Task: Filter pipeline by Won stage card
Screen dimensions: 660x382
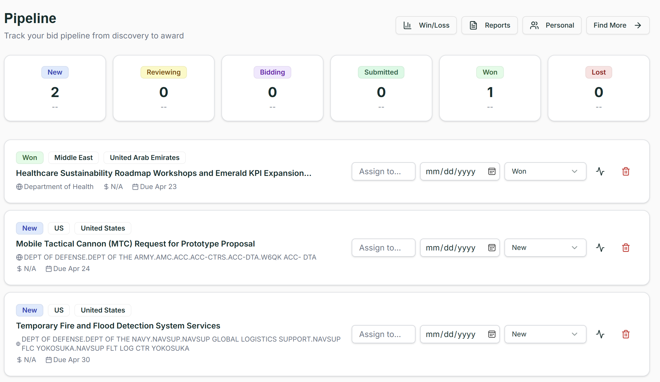Action: click(x=490, y=88)
